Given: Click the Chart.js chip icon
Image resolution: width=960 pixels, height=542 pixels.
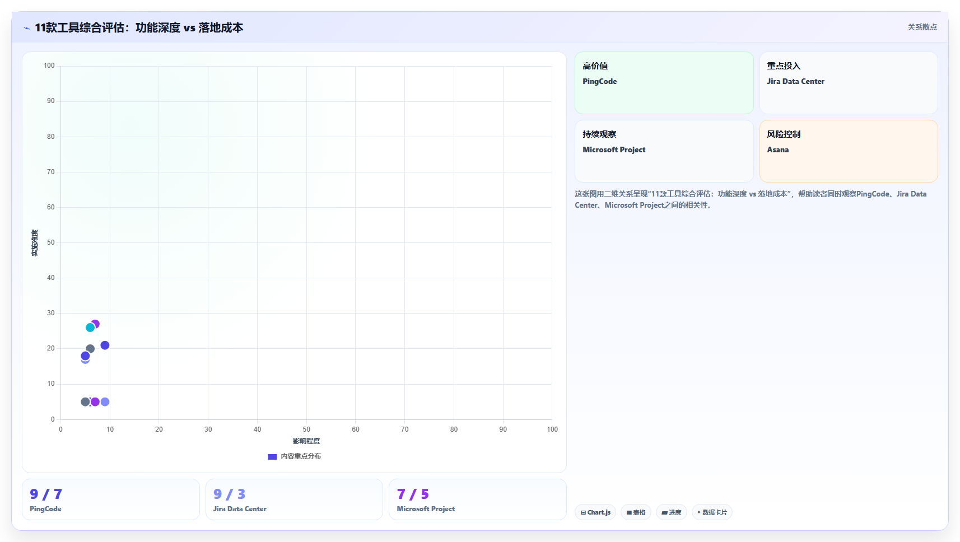Looking at the screenshot, I should (583, 513).
